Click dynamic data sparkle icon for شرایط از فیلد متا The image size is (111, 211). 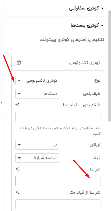tap(17, 192)
